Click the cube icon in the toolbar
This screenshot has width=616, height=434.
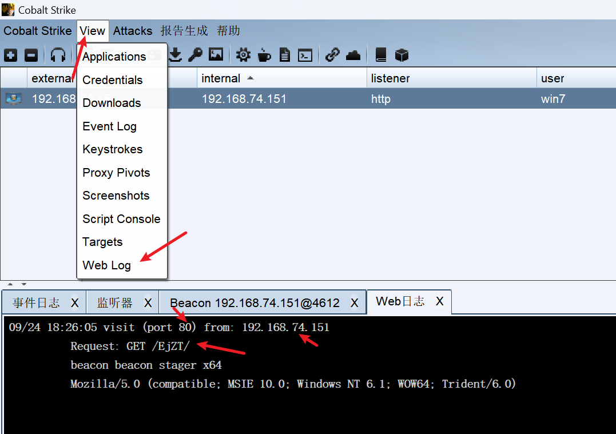(402, 55)
